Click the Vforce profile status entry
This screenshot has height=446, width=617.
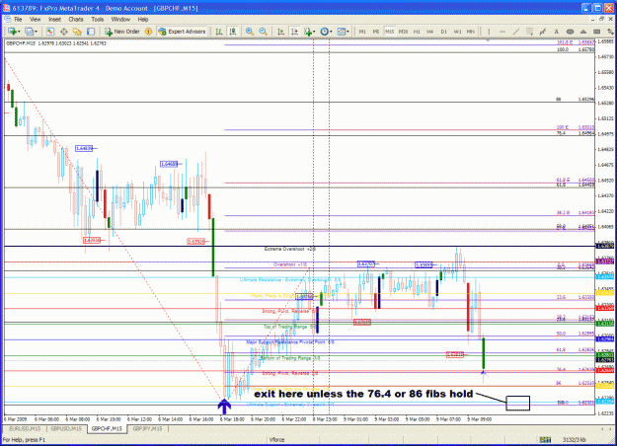pyautogui.click(x=276, y=440)
